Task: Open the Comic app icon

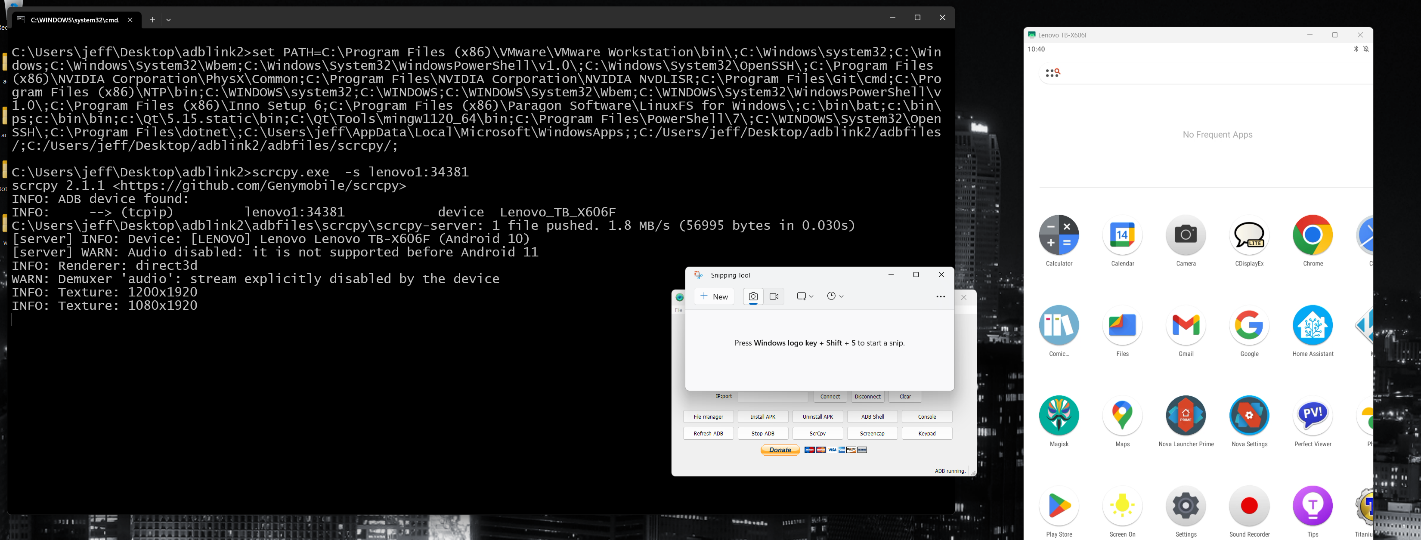Action: [x=1059, y=325]
